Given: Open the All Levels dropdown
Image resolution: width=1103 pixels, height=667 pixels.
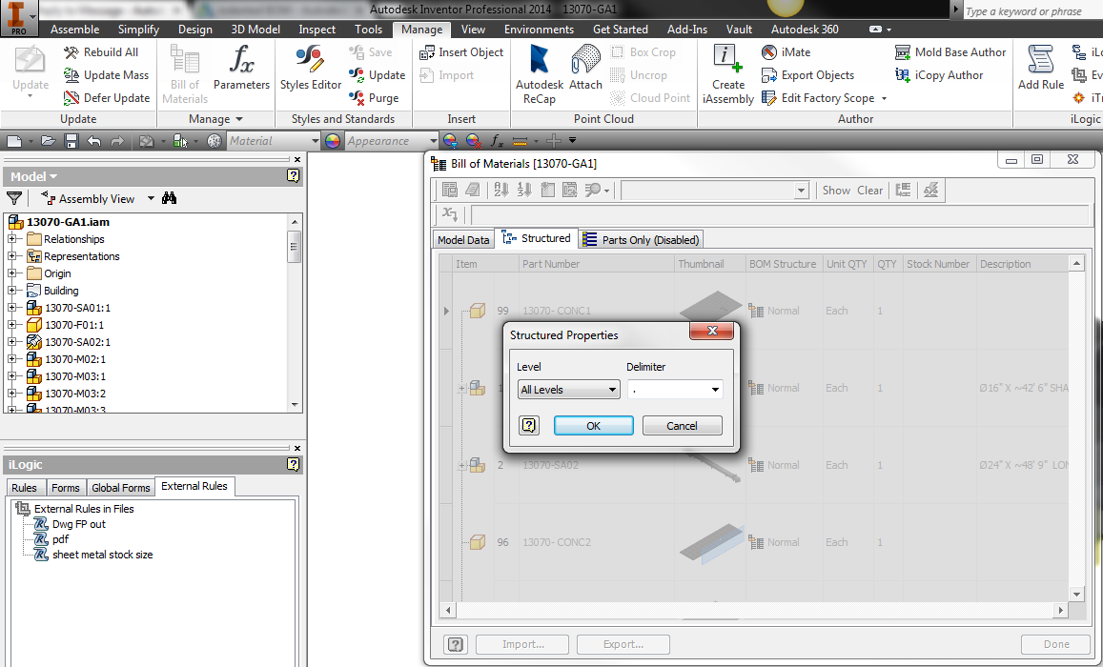Looking at the screenshot, I should click(568, 389).
